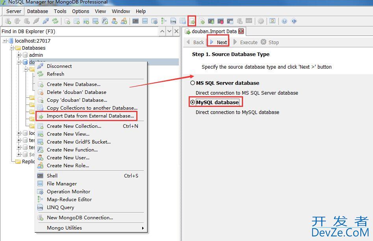Image resolution: width=373 pixels, height=241 pixels.
Task: Click the Execute button in the import wizard
Action: coord(245,42)
